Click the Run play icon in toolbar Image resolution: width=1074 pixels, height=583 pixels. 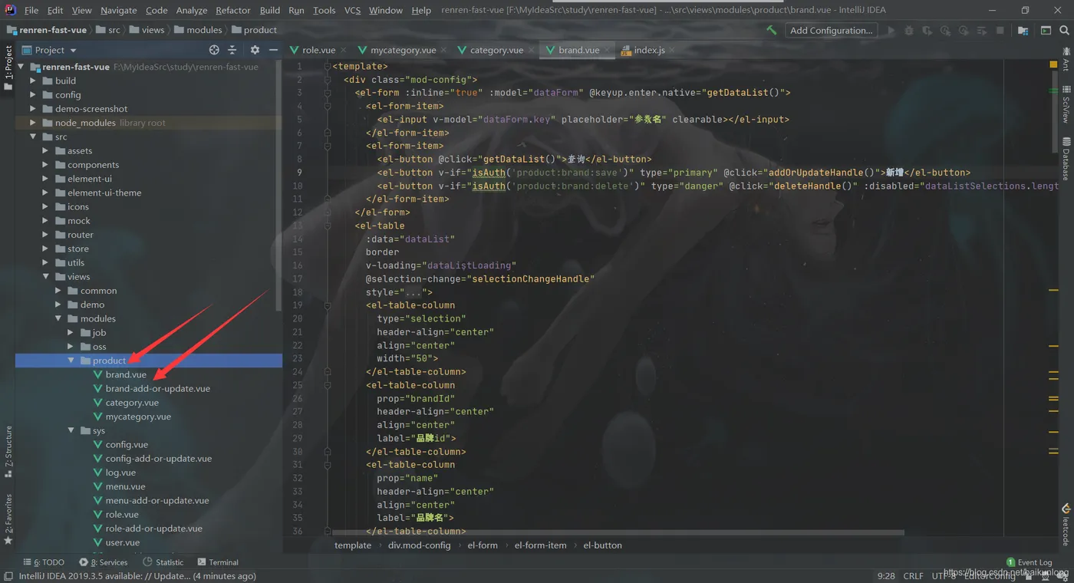pyautogui.click(x=891, y=30)
